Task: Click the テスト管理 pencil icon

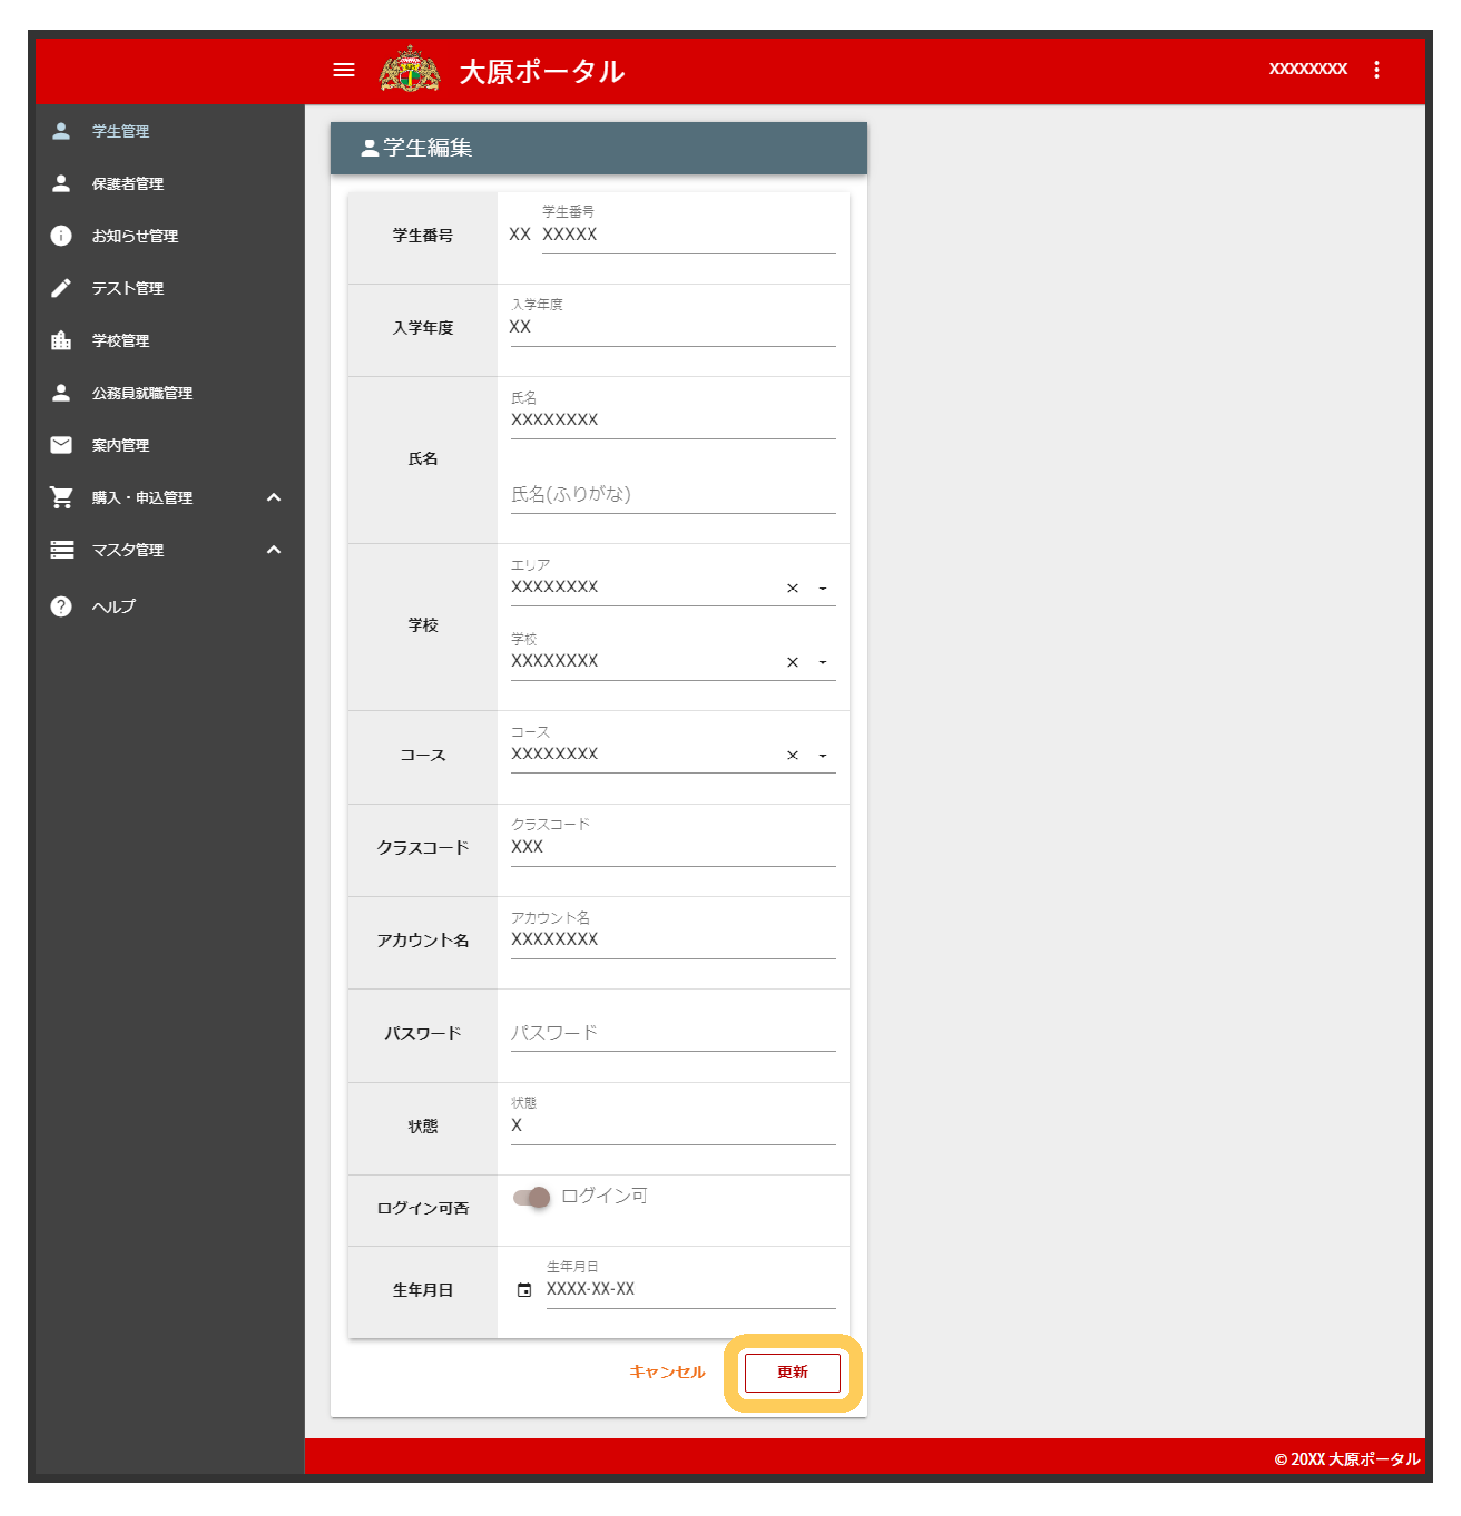Action: 61,288
